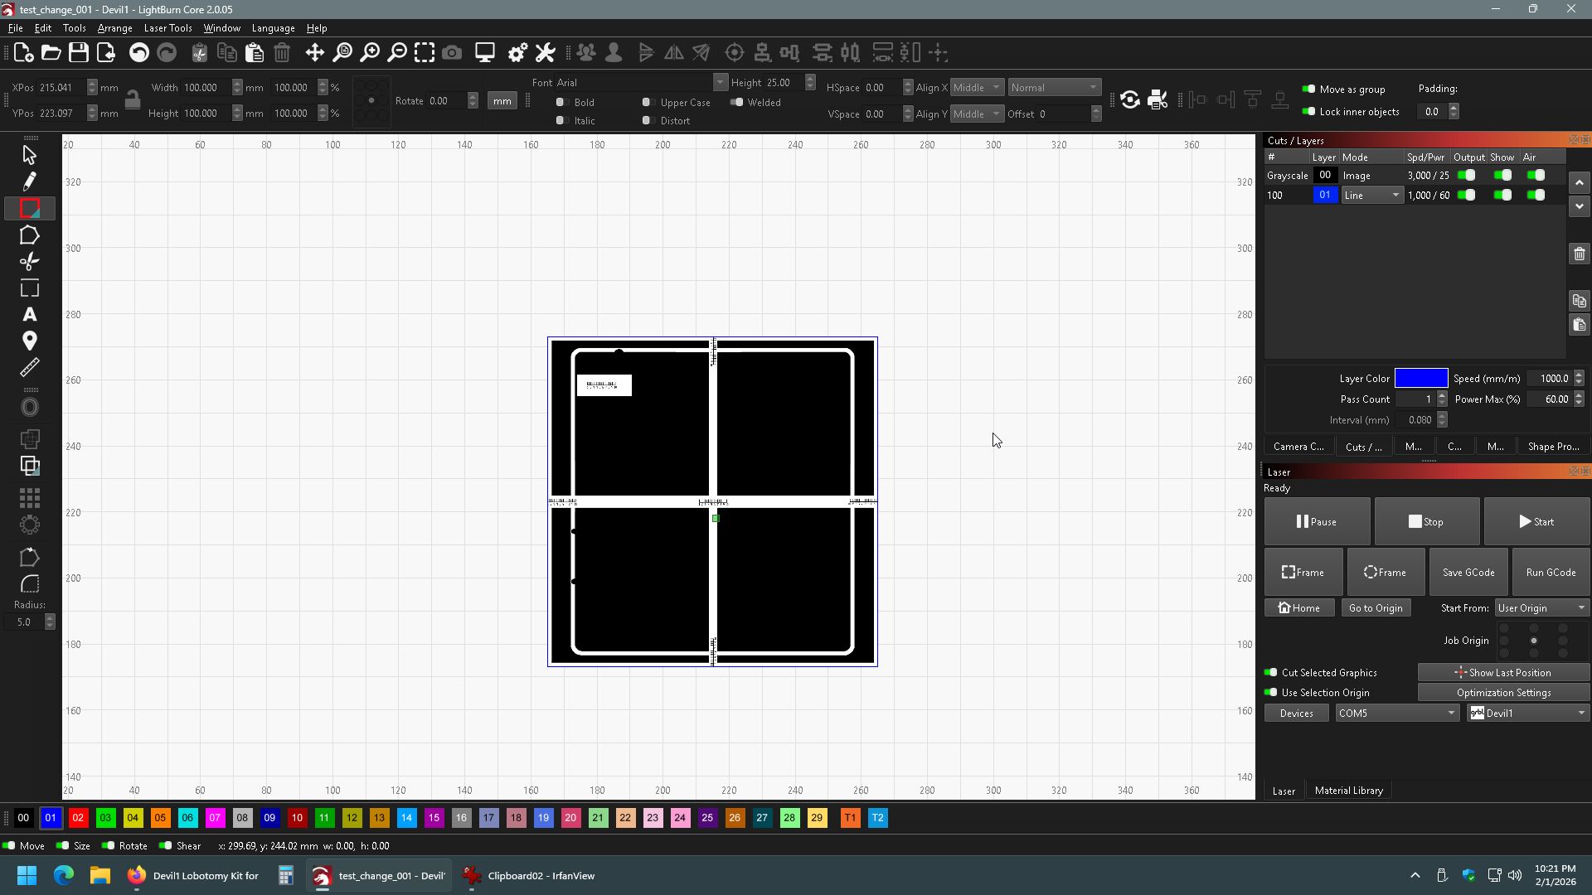Select the Draw Lines pencil tool
The width and height of the screenshot is (1592, 895).
coord(30,181)
